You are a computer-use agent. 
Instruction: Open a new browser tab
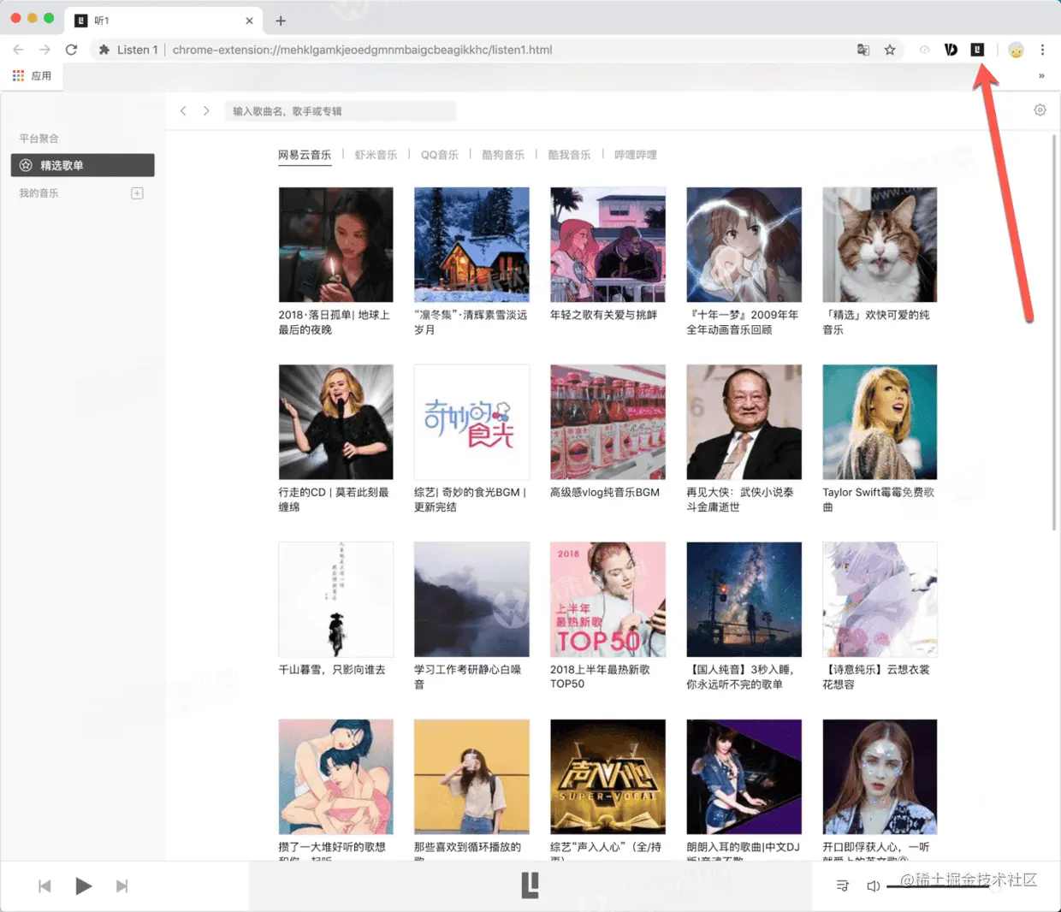(x=281, y=21)
